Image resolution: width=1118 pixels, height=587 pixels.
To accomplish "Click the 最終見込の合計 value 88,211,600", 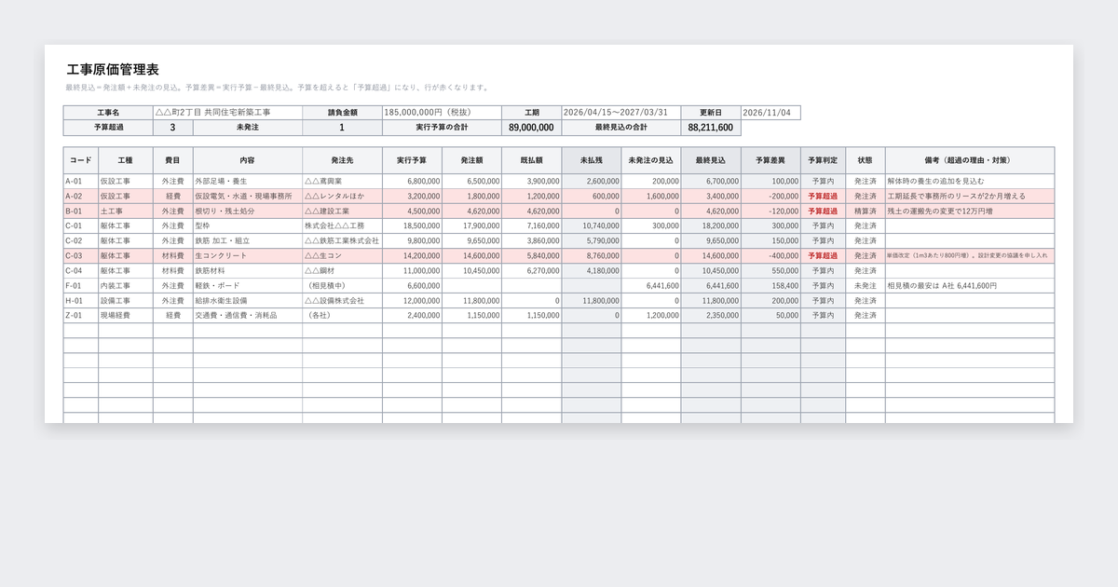I will tap(710, 128).
